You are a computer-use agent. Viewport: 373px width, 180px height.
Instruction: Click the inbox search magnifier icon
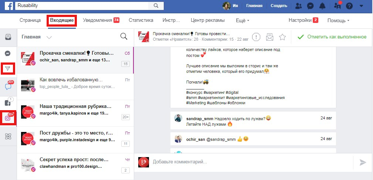coord(124,36)
